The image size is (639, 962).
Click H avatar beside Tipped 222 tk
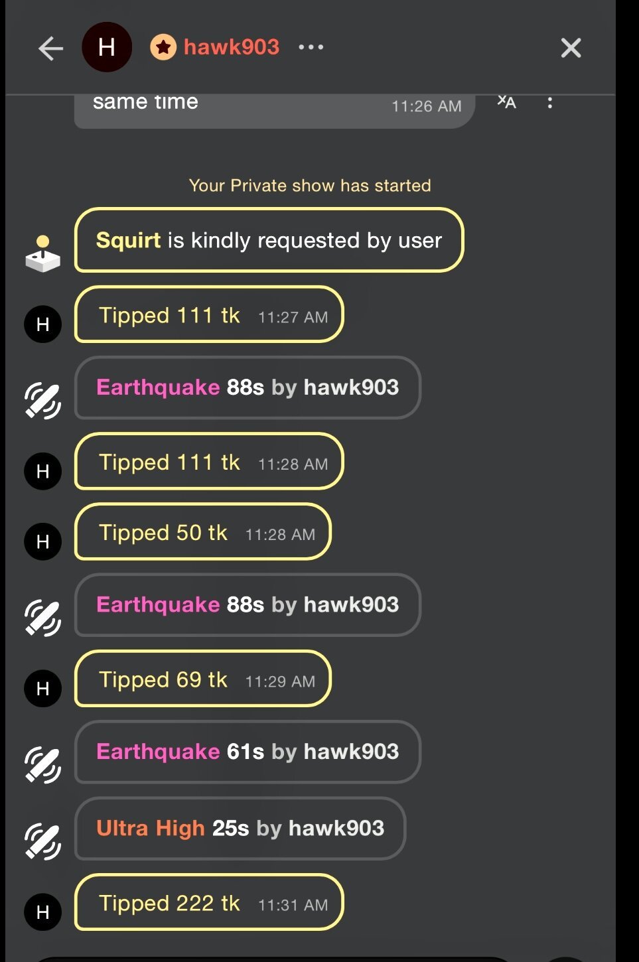tap(43, 912)
